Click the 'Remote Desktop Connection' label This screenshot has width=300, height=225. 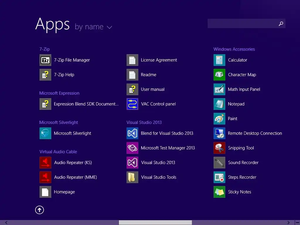tap(255, 133)
